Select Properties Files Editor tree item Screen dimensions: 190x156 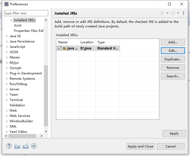click(x=29, y=31)
